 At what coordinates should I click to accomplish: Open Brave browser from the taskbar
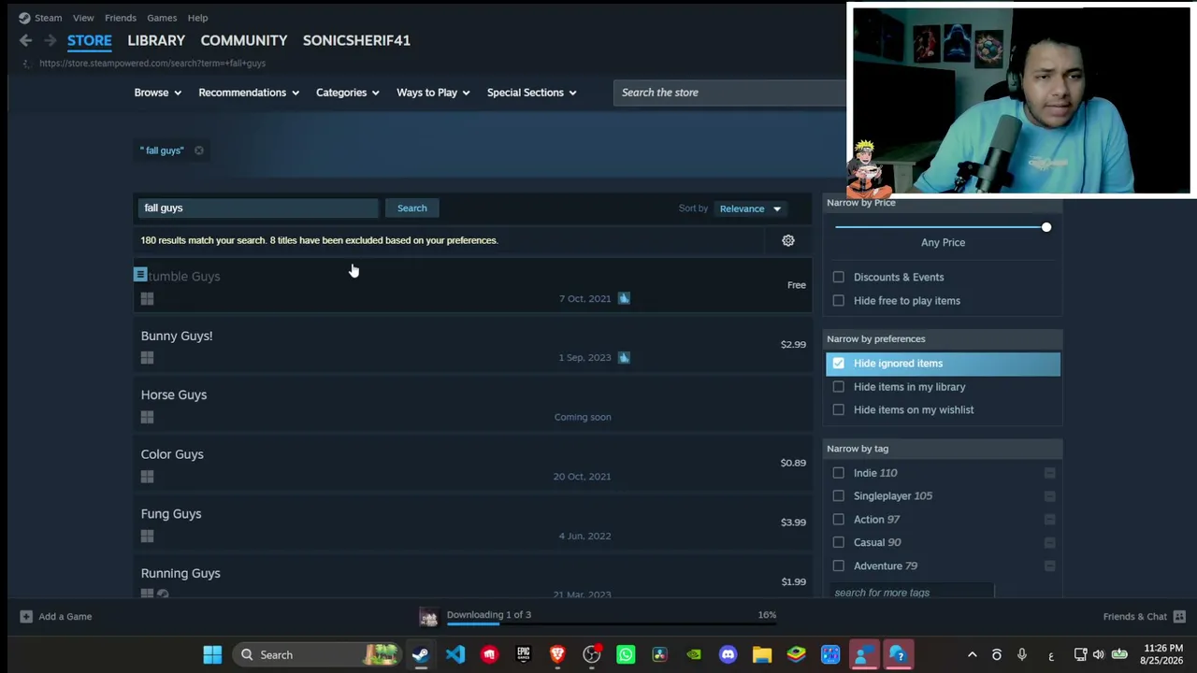557,655
